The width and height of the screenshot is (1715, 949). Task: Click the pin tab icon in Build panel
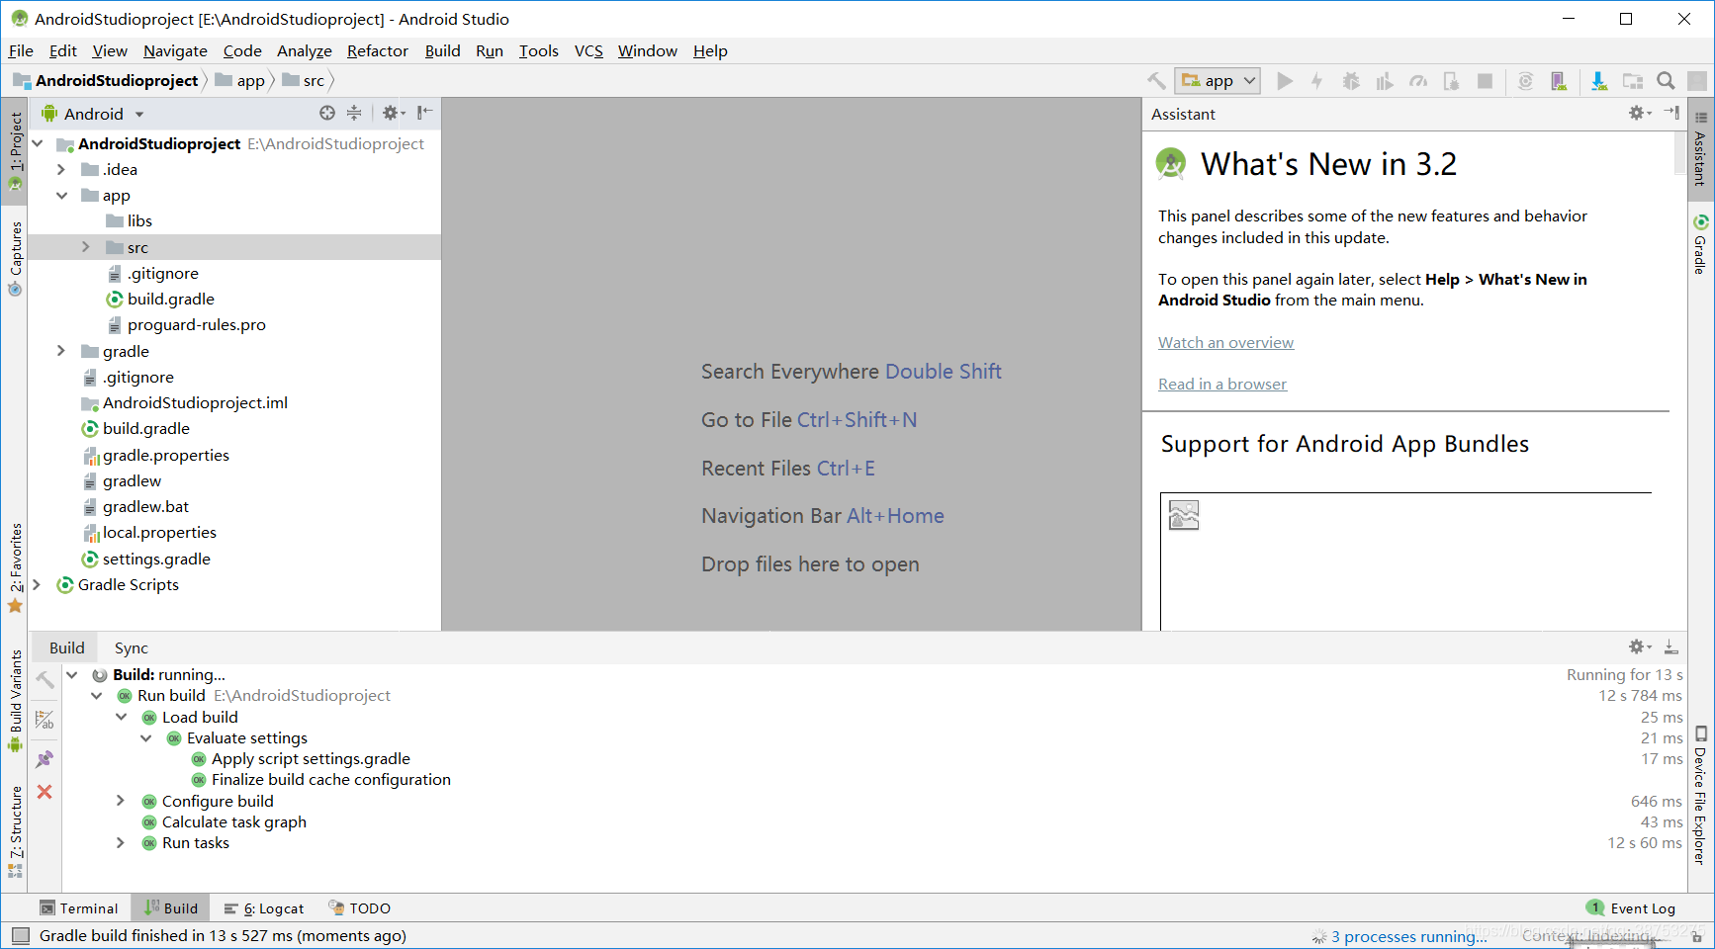[x=45, y=759]
